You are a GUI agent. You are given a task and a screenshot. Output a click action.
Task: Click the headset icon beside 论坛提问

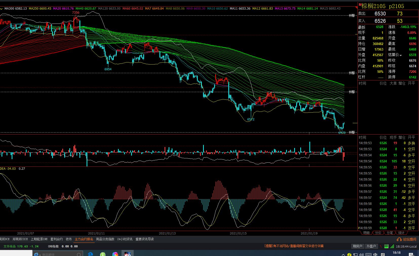pyautogui.click(x=399, y=239)
